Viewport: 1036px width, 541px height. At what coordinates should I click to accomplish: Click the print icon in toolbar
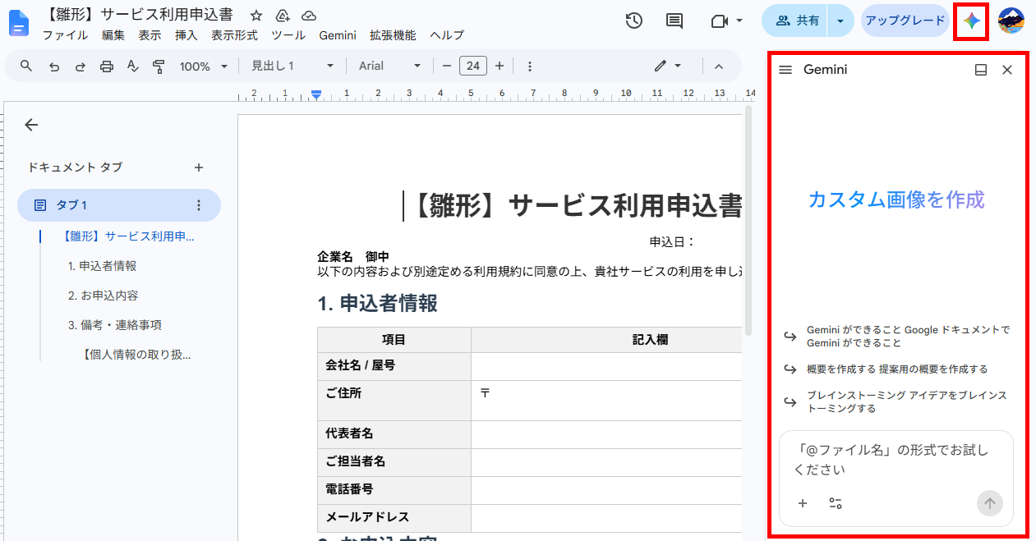tap(107, 66)
